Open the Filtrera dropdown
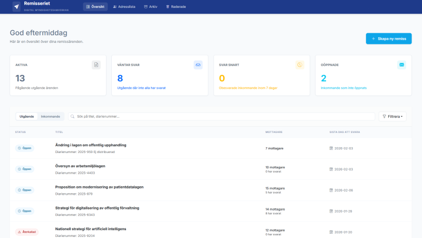Screen dimensions: 422x238 coord(392,116)
